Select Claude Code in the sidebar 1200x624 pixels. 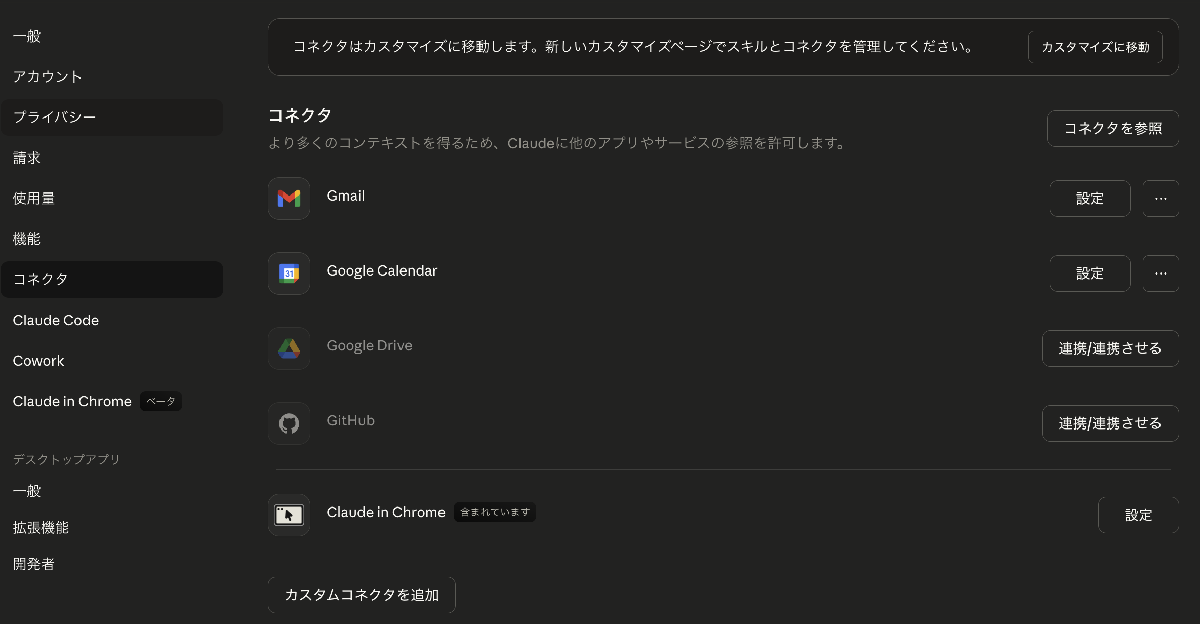(x=56, y=320)
